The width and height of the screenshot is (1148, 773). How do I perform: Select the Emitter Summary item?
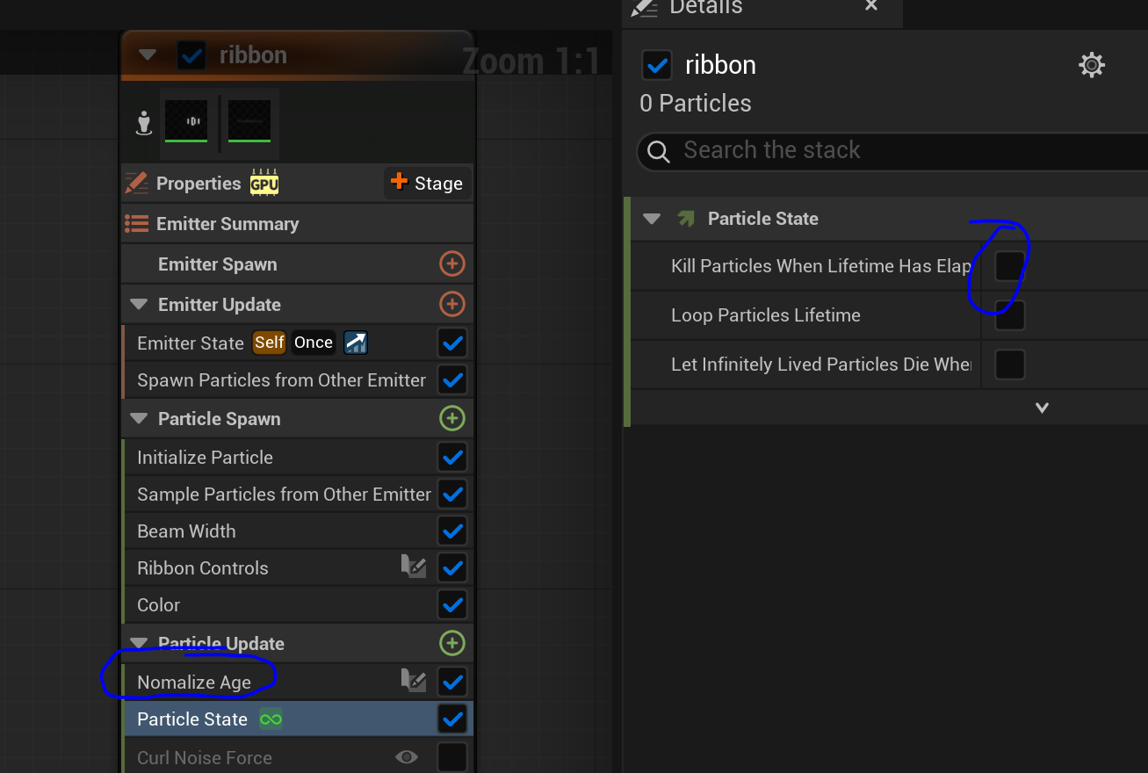[x=227, y=224]
